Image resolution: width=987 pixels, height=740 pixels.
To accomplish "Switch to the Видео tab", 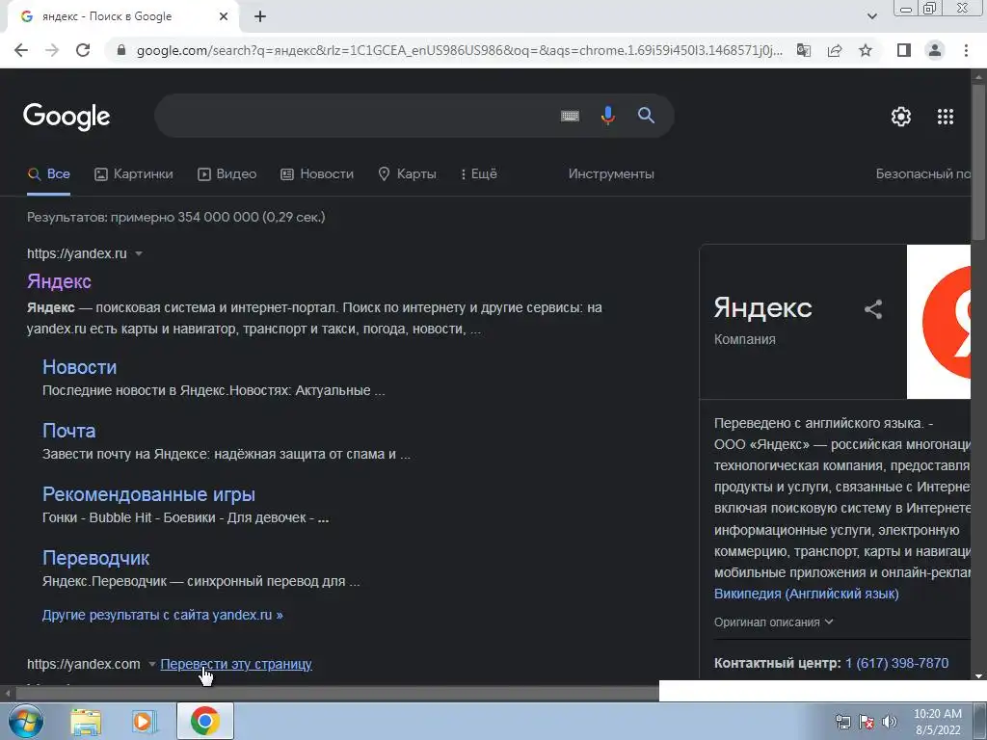I will click(227, 174).
